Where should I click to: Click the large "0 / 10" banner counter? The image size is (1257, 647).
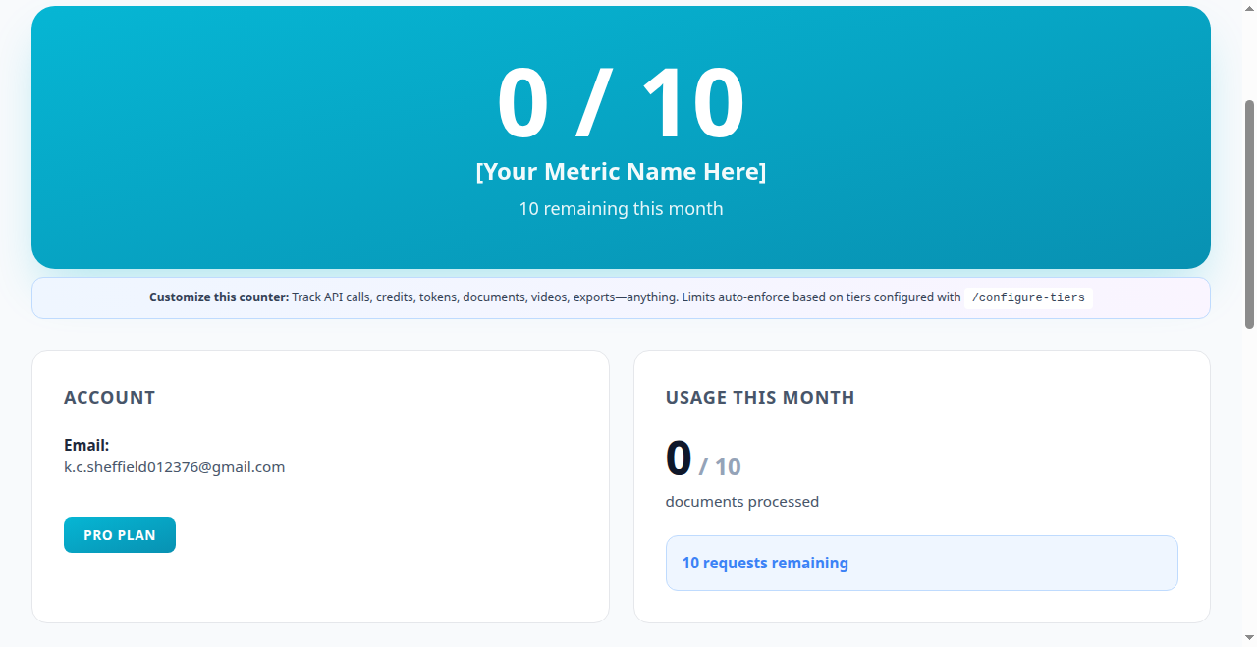[x=621, y=104]
